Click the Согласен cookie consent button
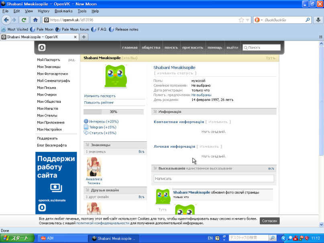This screenshot has width=324, height=243. coord(269,221)
